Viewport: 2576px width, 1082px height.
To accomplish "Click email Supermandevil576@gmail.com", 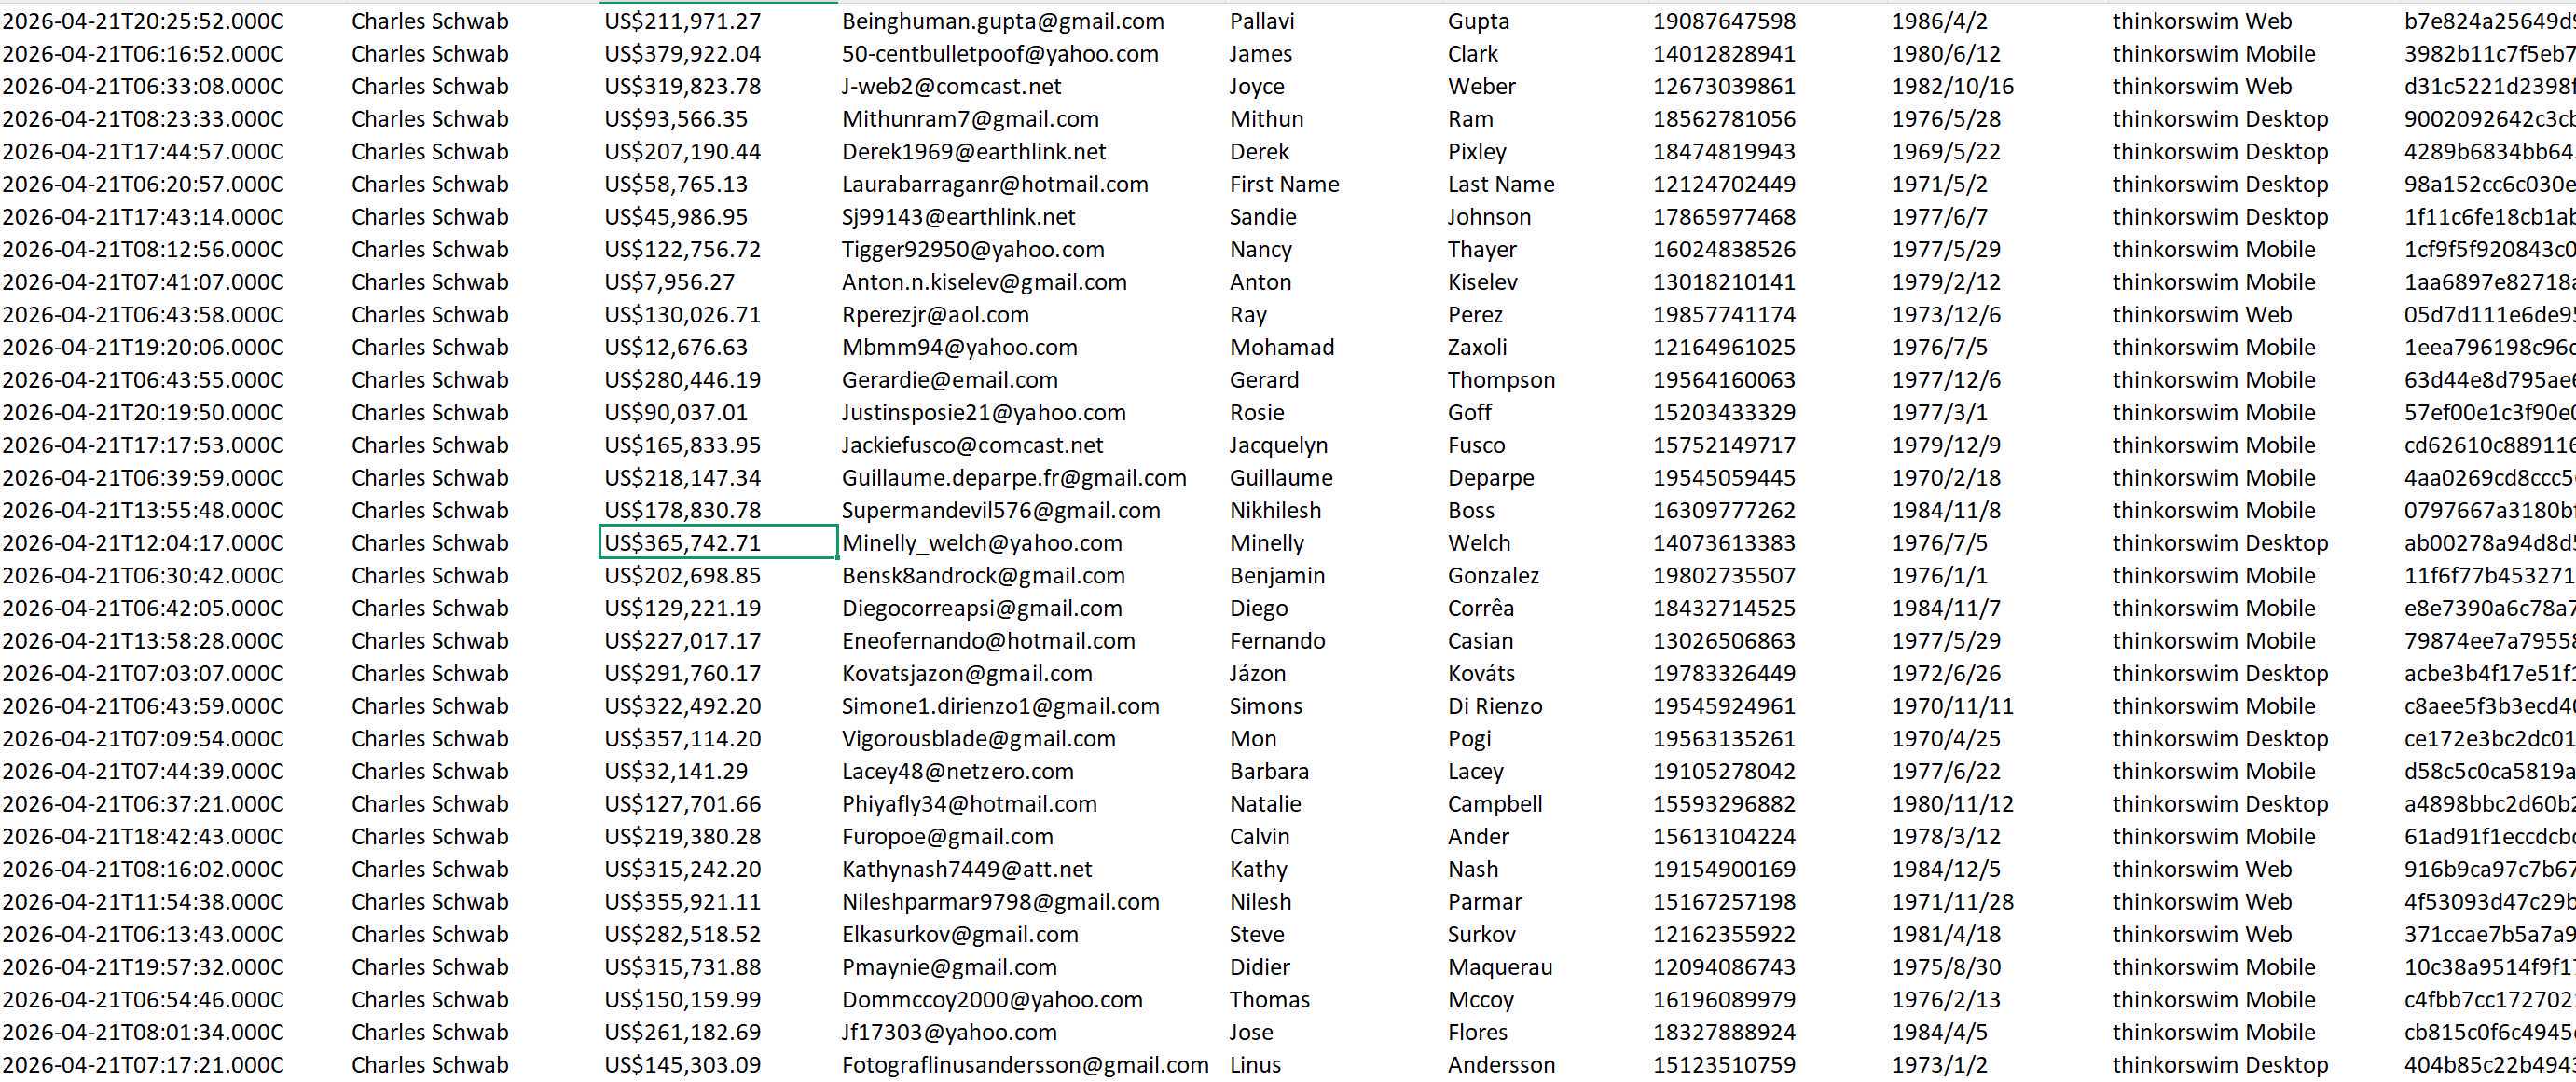I will coord(1001,511).
